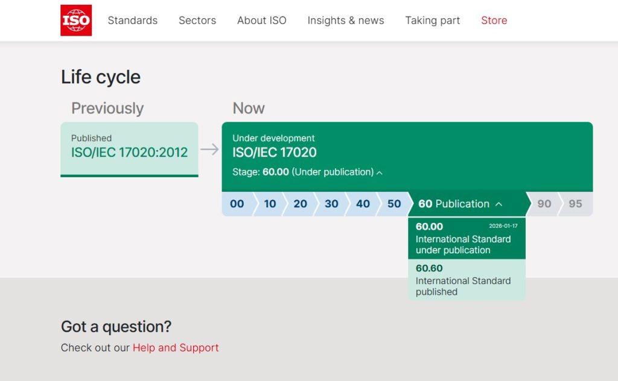This screenshot has height=381, width=618.
Task: Follow the Help and Support link
Action: 175,348
